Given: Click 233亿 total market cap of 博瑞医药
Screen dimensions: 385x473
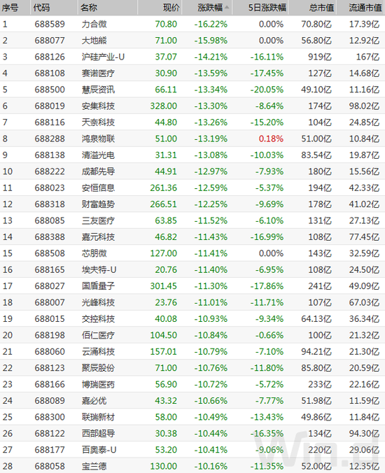Looking at the screenshot, I should point(319,384).
